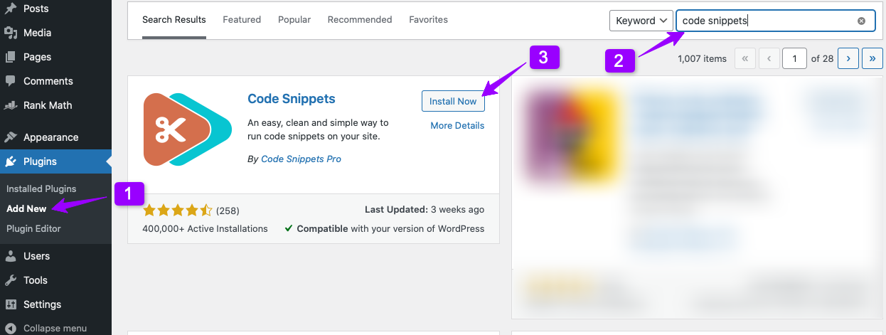Click the Posts pin icon in sidebar
This screenshot has height=335, width=886.
click(11, 9)
